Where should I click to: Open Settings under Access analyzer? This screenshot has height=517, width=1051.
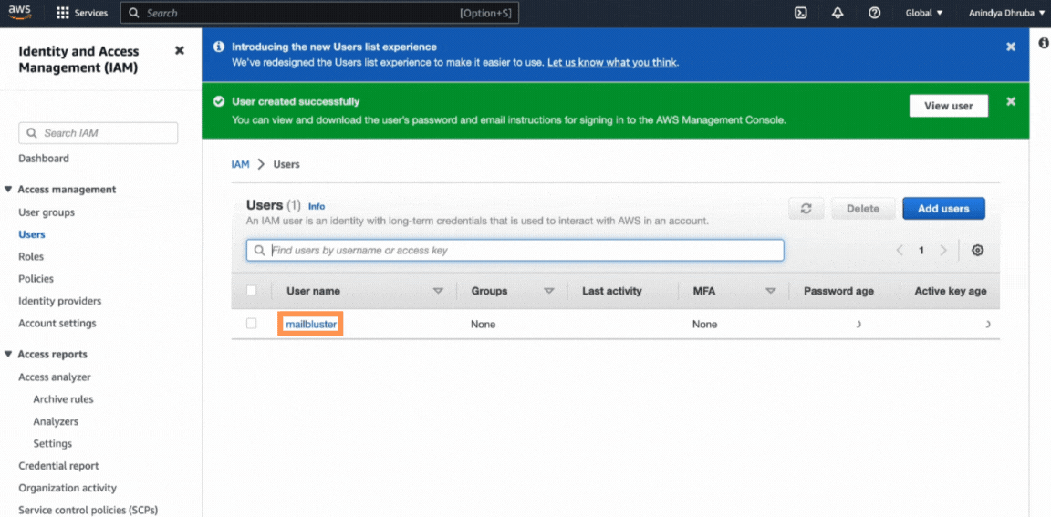coord(52,443)
